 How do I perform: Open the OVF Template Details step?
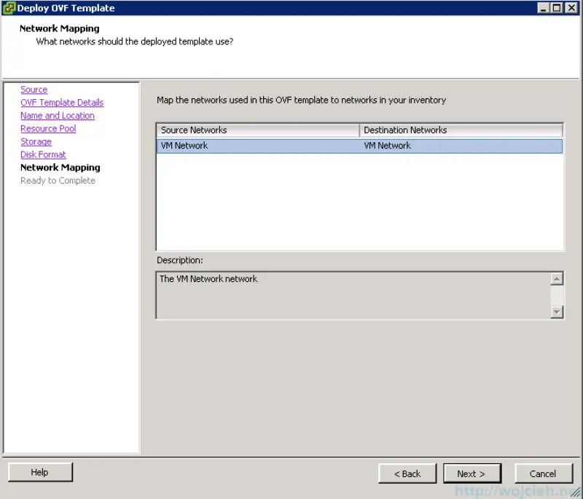(x=62, y=102)
